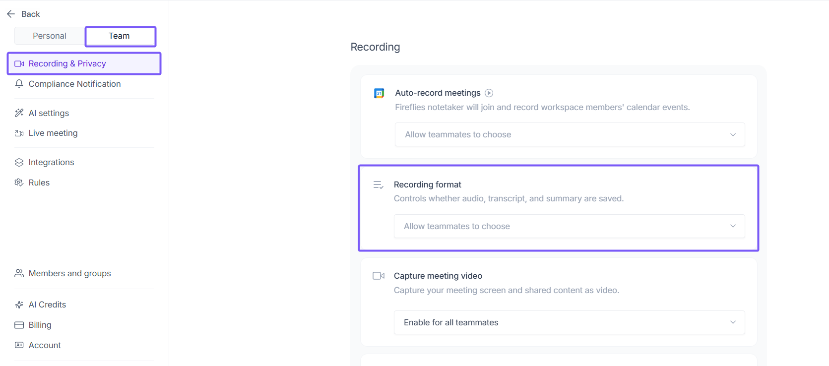Open the Recording format dropdown

(569, 226)
